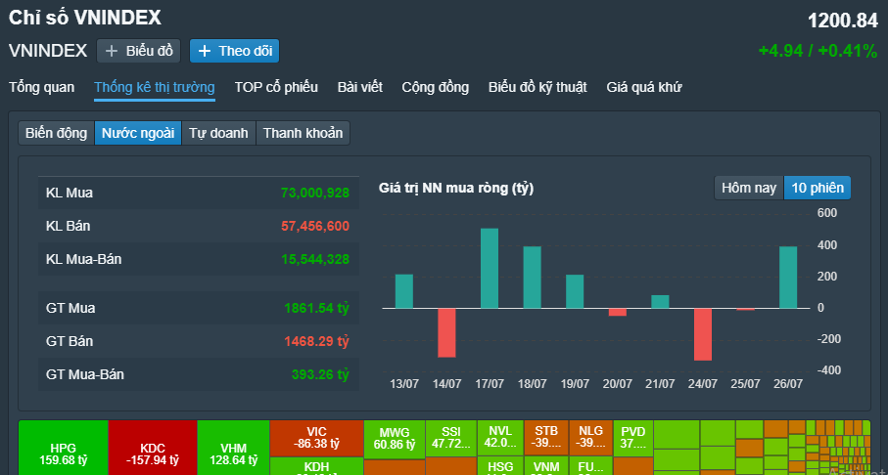Screen dimensions: 888x475
Task: Open Biểu đồ kỹ thuật tab
Action: click(537, 88)
